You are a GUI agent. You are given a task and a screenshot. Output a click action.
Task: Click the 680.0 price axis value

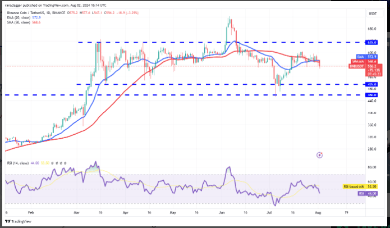pyautogui.click(x=372, y=29)
